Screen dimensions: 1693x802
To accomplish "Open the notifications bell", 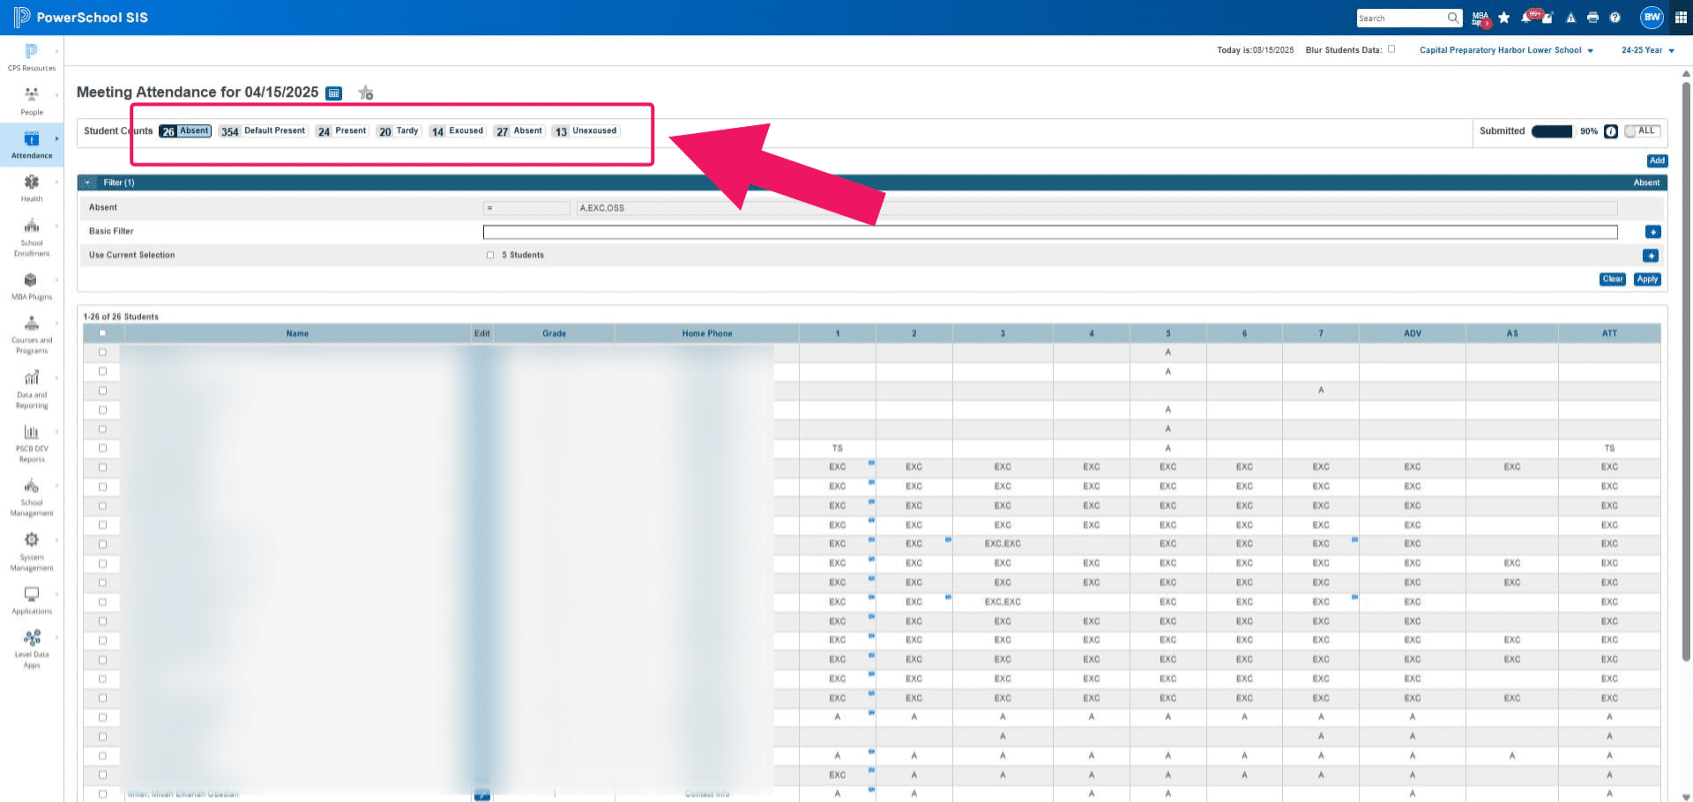I will tap(1526, 18).
